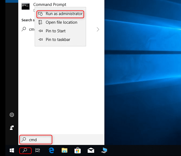The image size is (181, 156).
Task: Open Microsoft Store from the taskbar
Action: pyautogui.click(x=77, y=150)
